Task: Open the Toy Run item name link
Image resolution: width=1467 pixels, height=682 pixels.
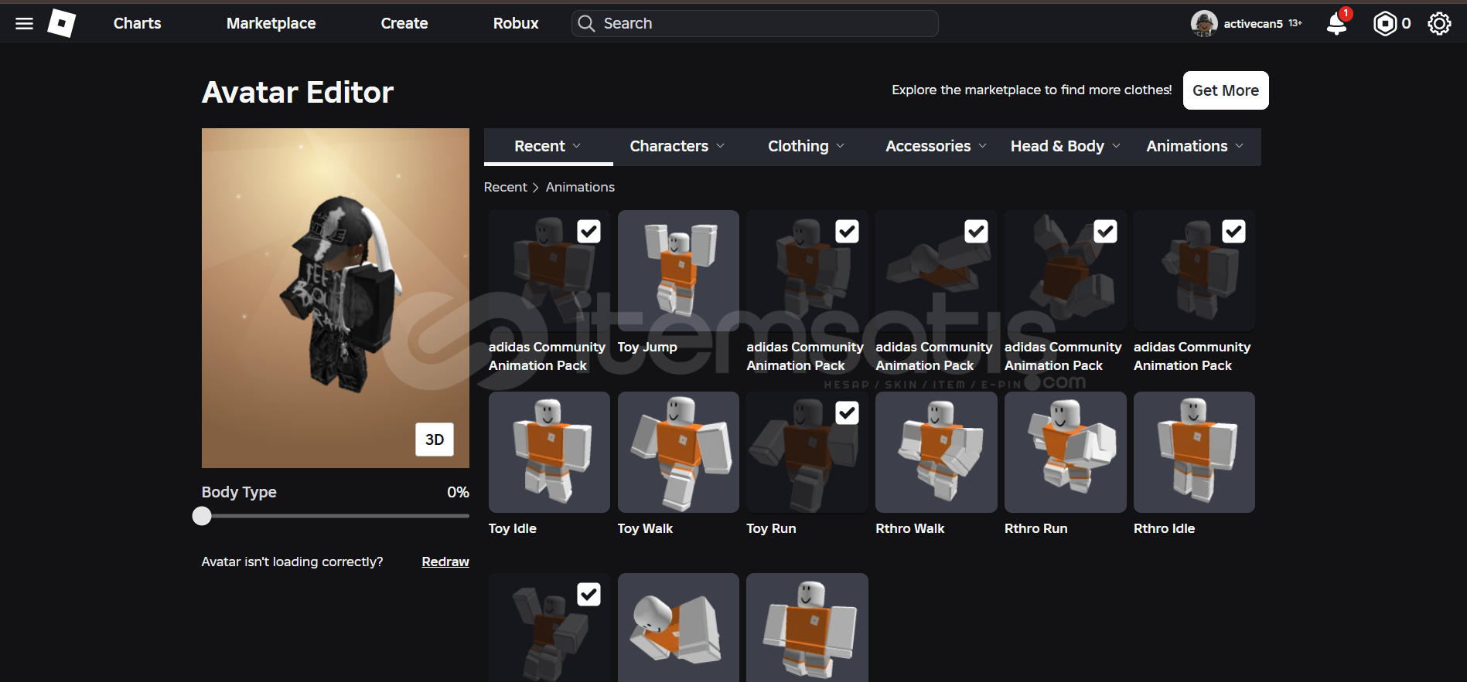Action: pyautogui.click(x=771, y=528)
